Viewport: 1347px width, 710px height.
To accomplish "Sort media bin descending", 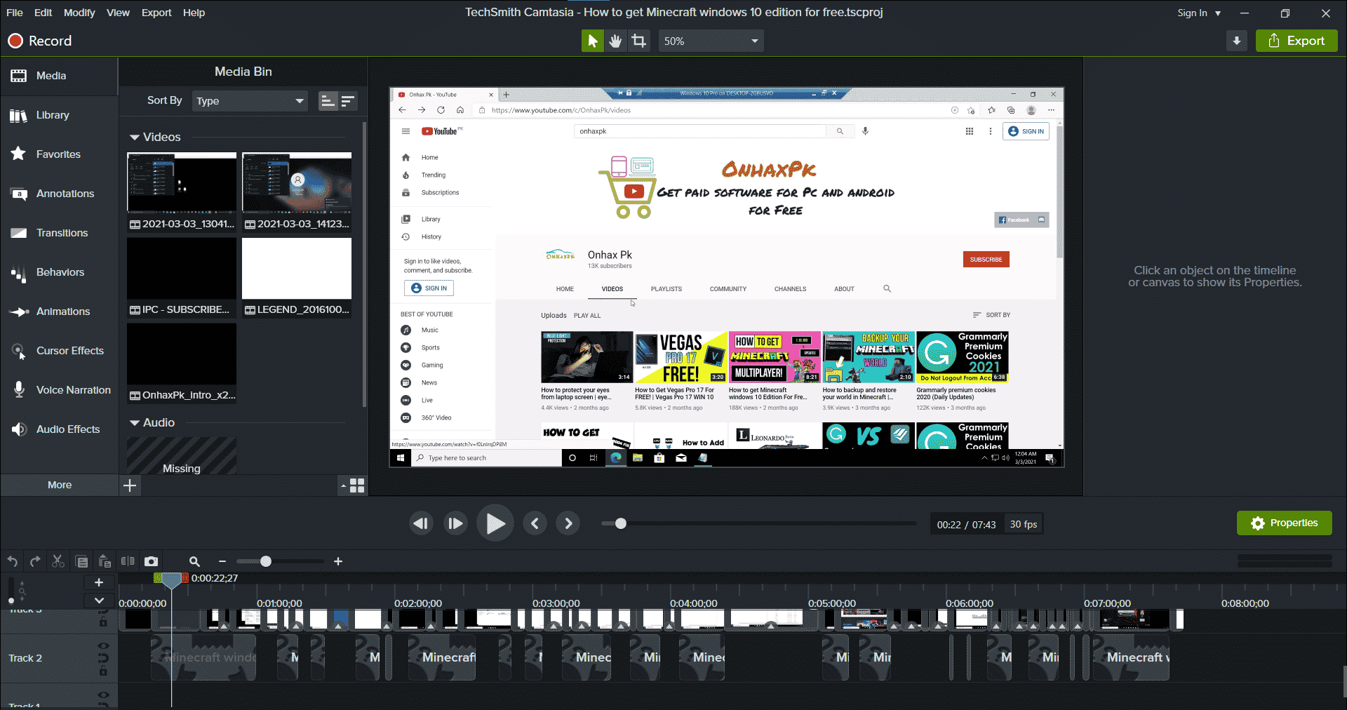I will pos(347,101).
